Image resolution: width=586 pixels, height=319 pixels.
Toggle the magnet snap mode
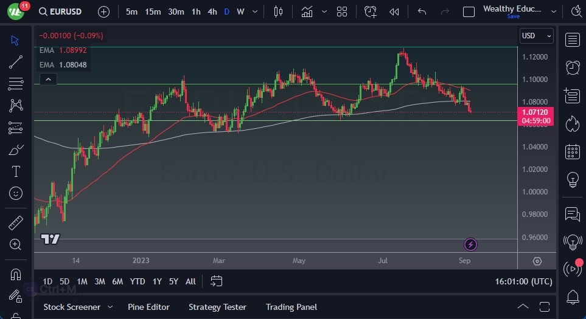[x=16, y=274]
